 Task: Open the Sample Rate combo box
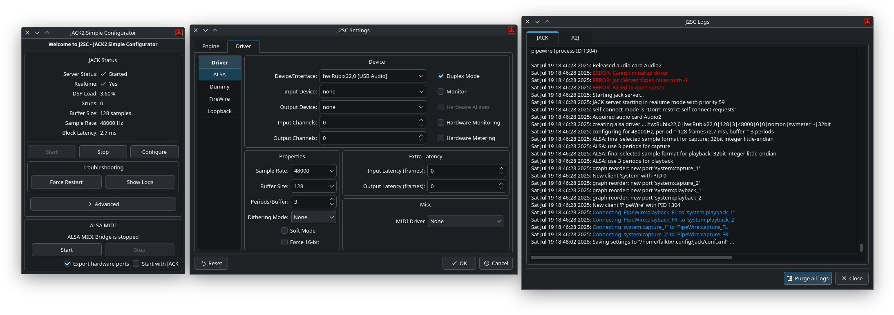coord(314,171)
